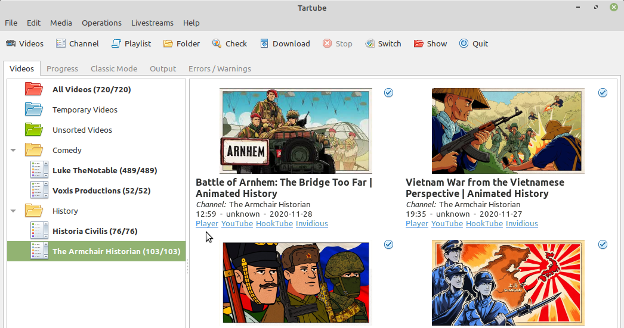Select the green Unsorted Videos folder icon
The image size is (624, 328).
(33, 129)
